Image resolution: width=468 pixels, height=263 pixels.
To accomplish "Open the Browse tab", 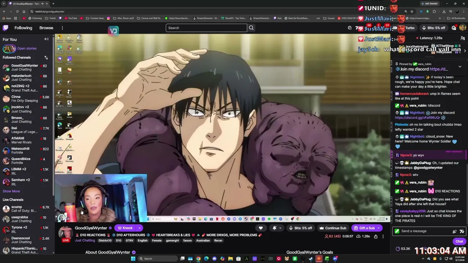I will point(46,28).
